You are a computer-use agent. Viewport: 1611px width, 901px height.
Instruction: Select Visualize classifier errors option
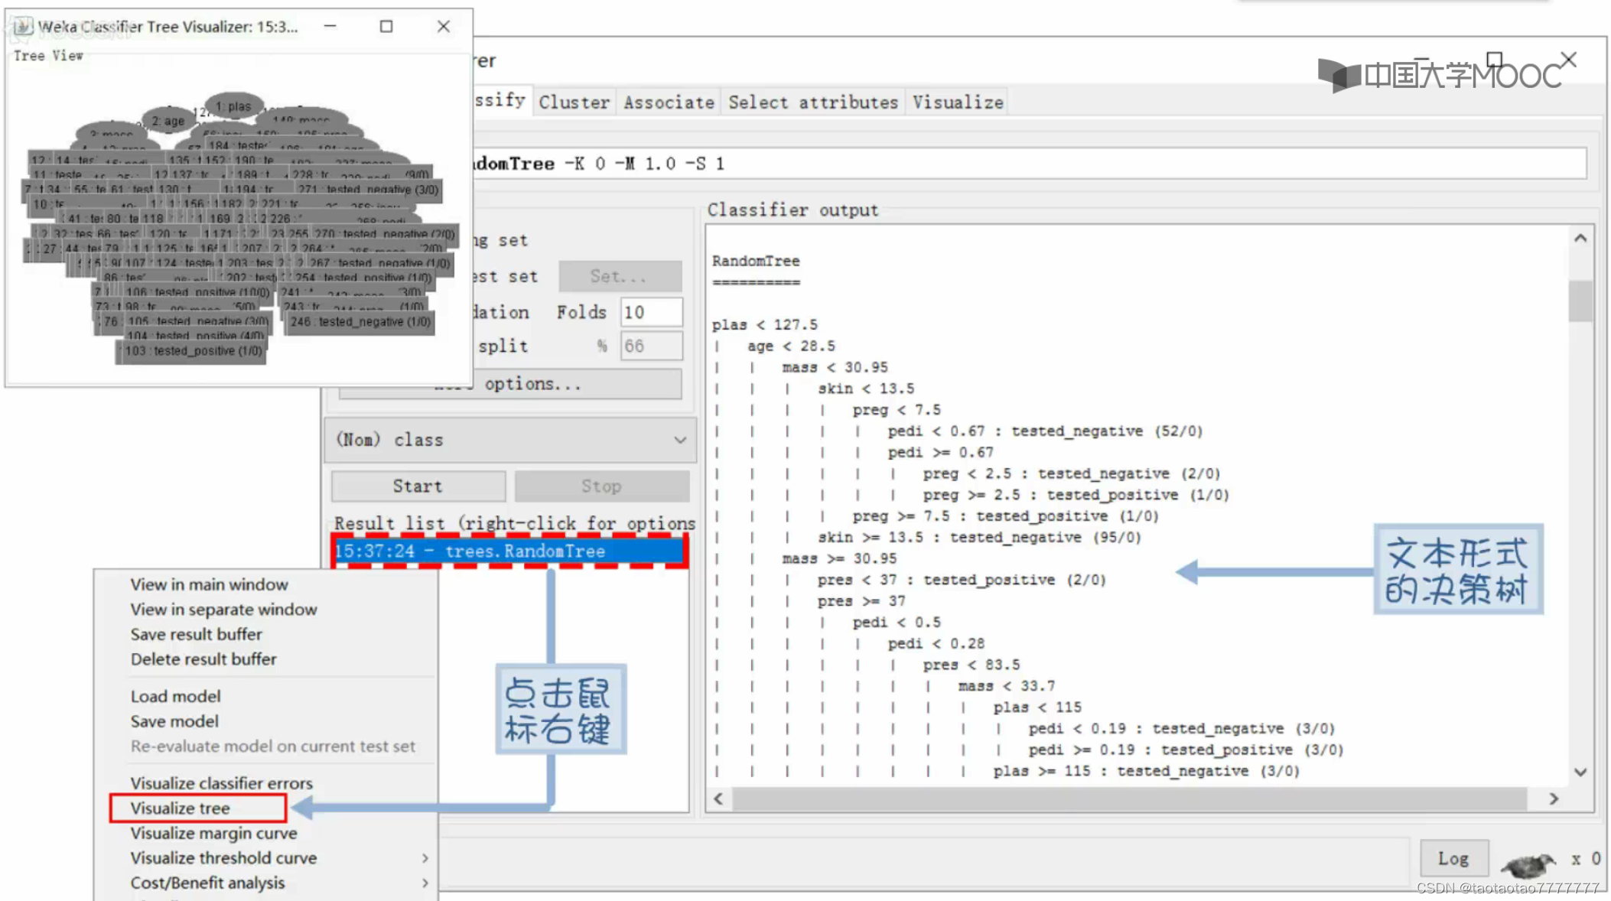[221, 782]
